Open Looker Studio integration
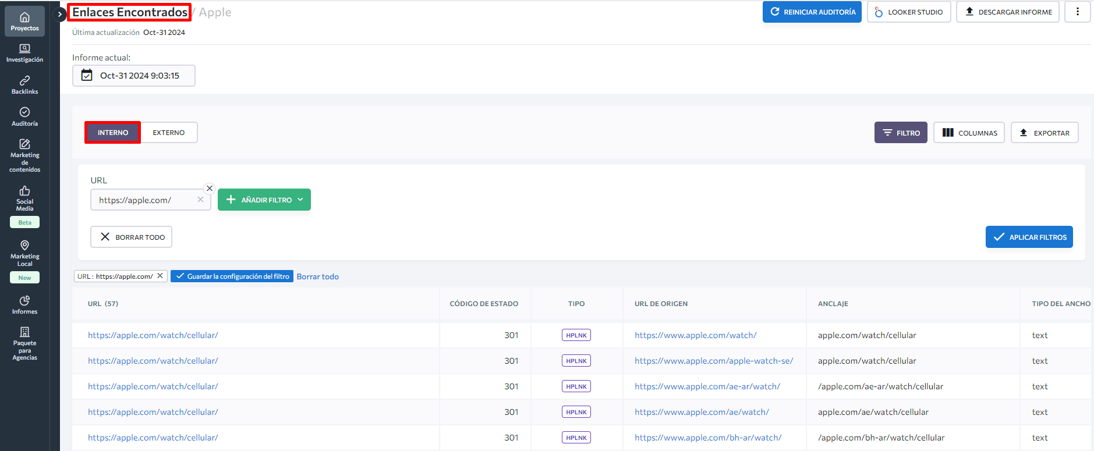1094x451 pixels. 908,12
